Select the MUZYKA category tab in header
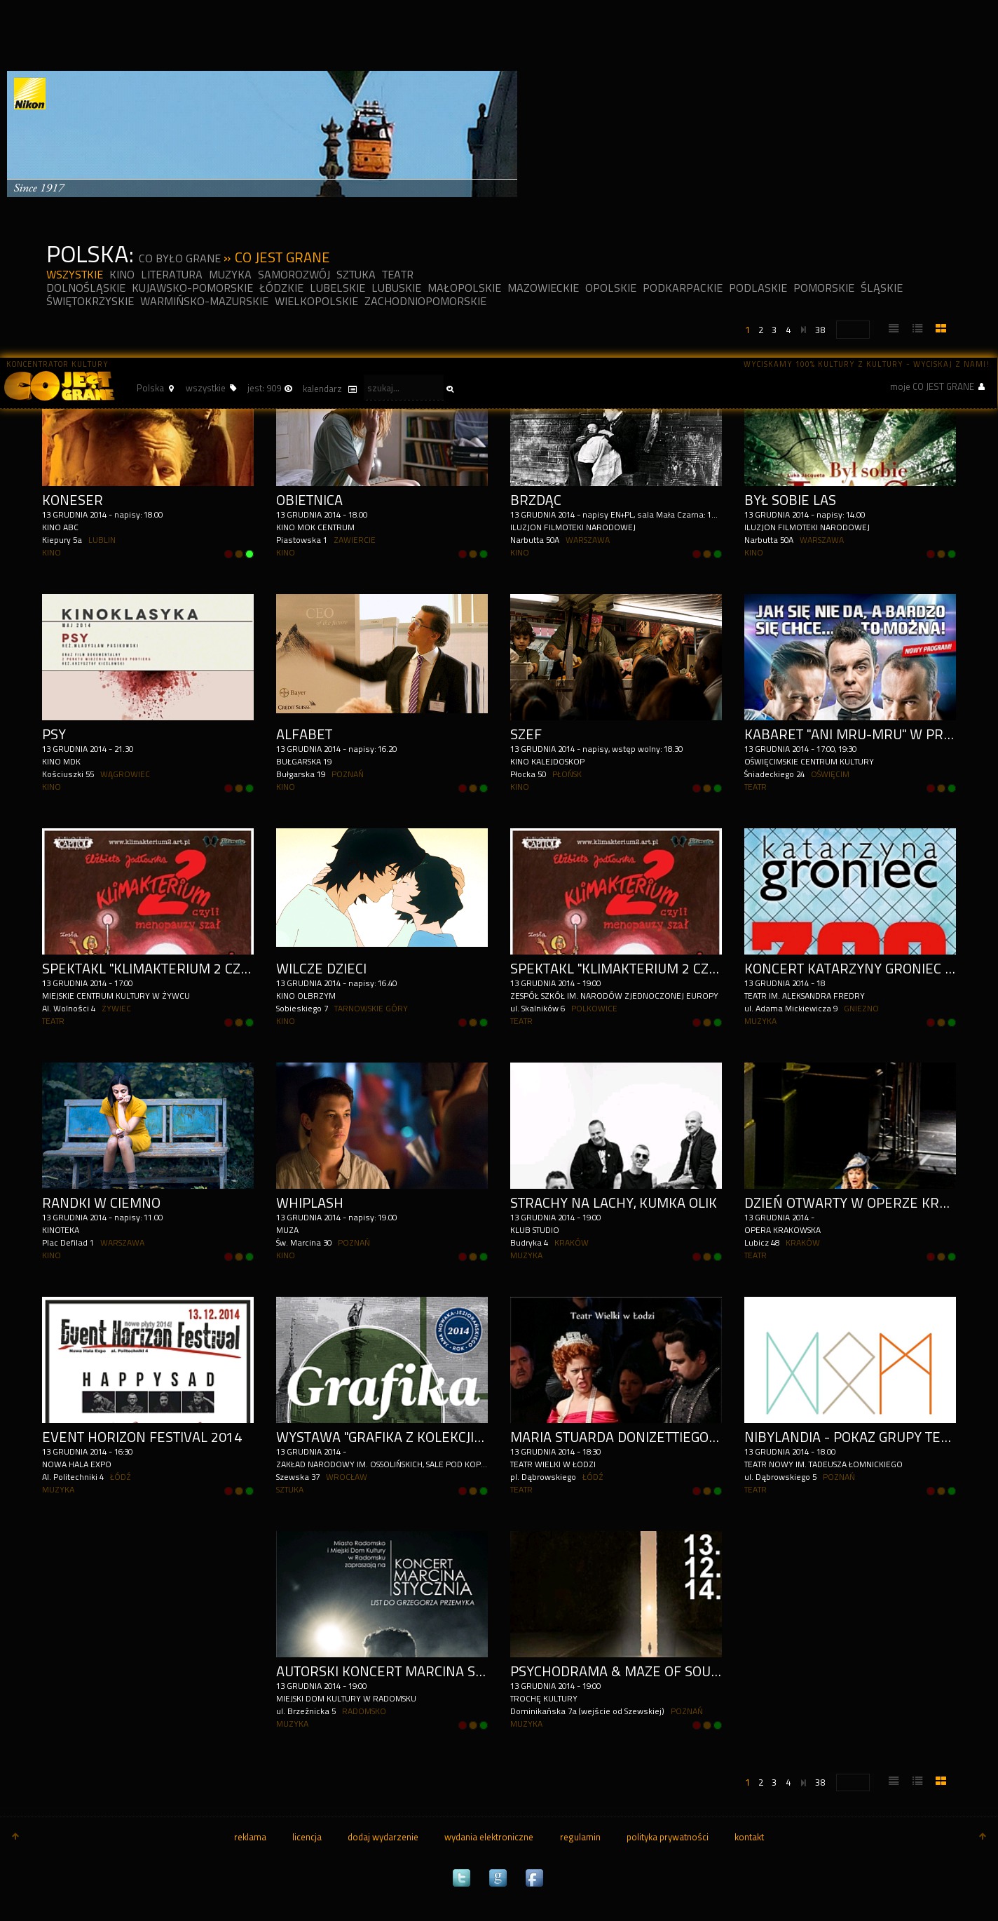This screenshot has width=998, height=1921. coord(231,274)
